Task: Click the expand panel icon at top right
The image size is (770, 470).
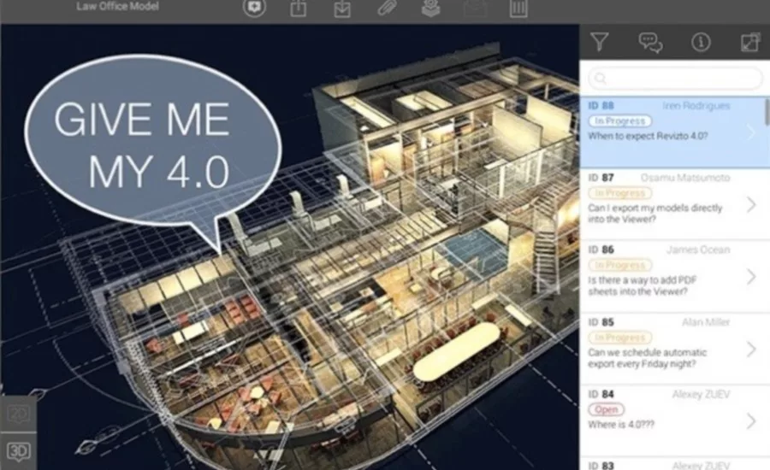Action: point(750,42)
